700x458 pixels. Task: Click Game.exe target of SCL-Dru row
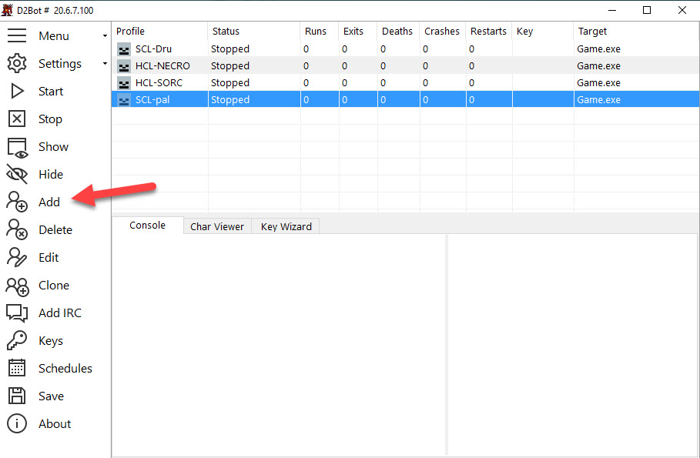tap(598, 49)
